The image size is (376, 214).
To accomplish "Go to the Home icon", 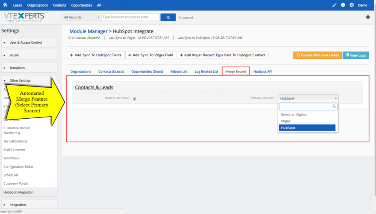I will [x=5, y=5].
